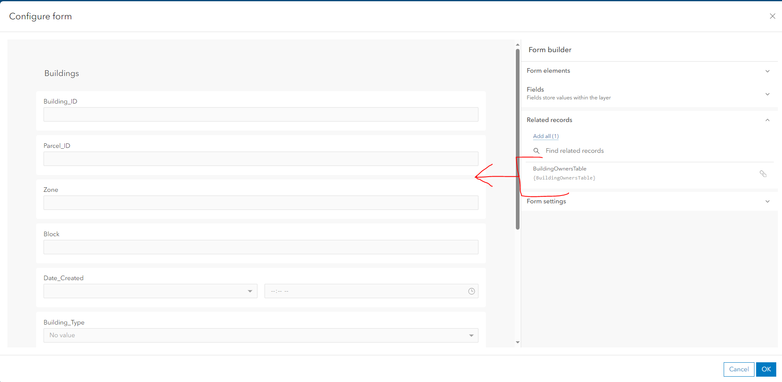Click the Find related records search box

[x=574, y=151]
